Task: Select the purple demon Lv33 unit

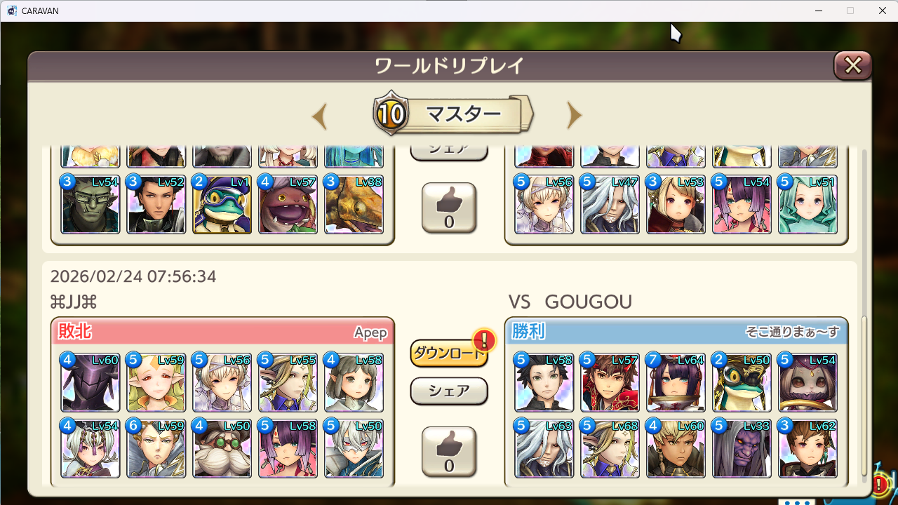Action: [742, 448]
